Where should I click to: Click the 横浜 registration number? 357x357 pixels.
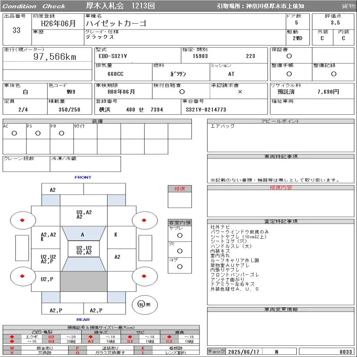point(131,109)
